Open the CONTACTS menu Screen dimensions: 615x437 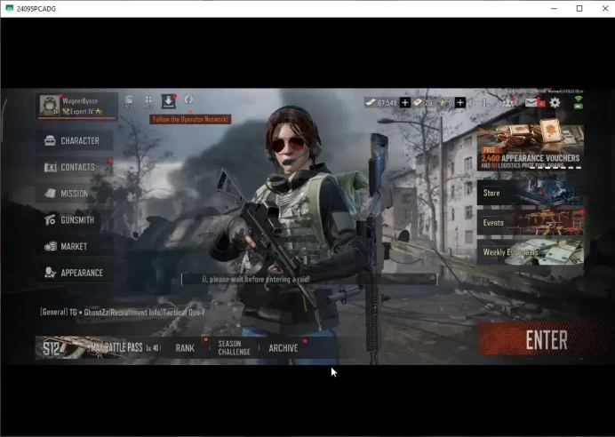pos(75,167)
